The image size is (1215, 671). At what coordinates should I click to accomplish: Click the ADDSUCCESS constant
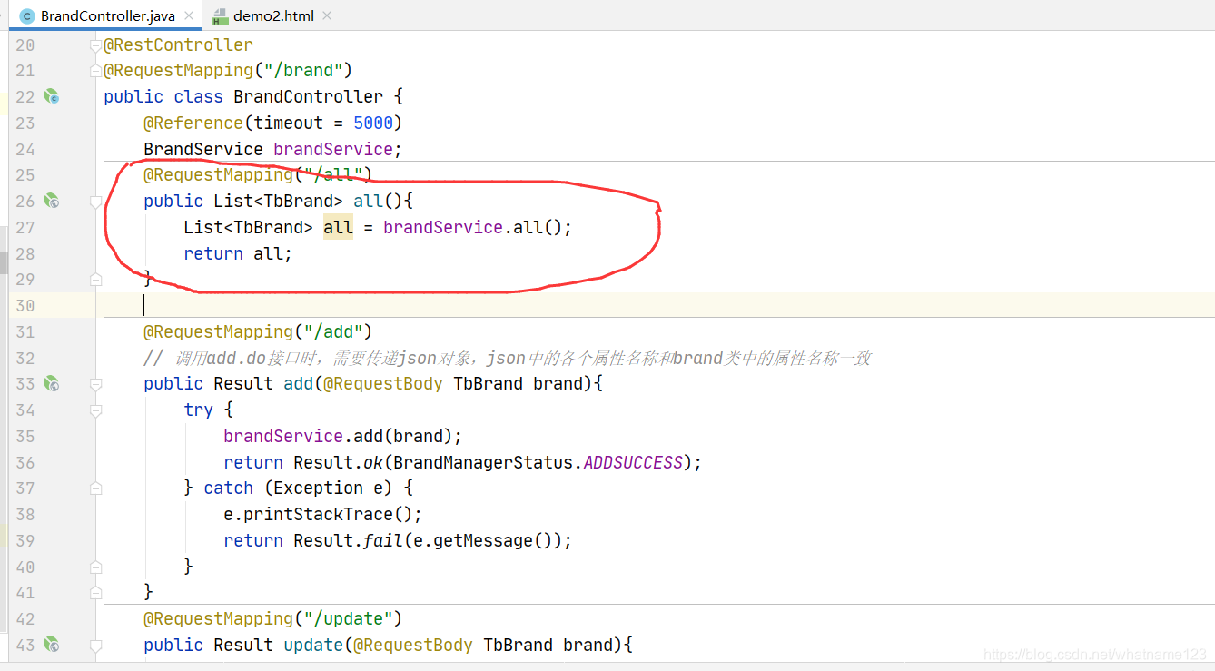[633, 462]
